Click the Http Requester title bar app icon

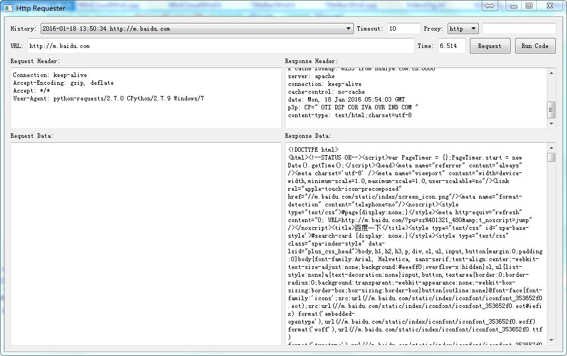[9, 8]
